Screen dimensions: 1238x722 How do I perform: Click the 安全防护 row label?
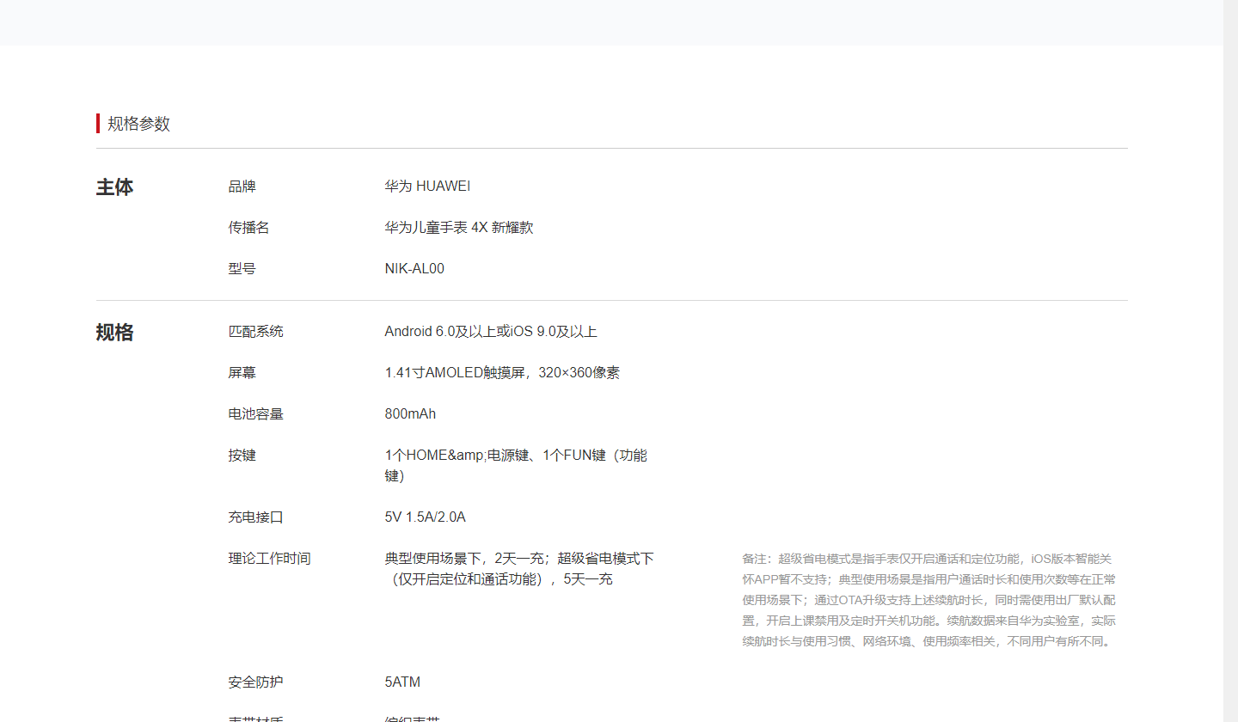pyautogui.click(x=256, y=682)
